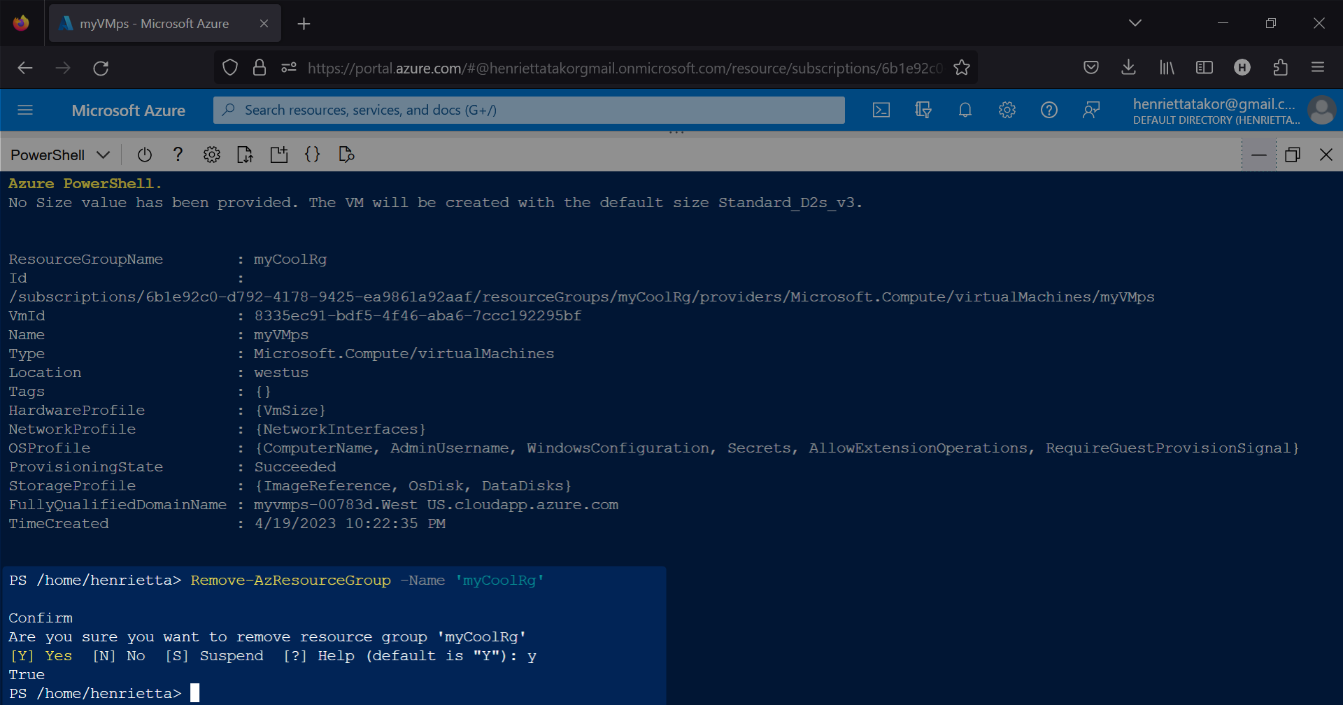This screenshot has height=705, width=1343.
Task: Open the Firefox extensions menu
Action: (1280, 68)
